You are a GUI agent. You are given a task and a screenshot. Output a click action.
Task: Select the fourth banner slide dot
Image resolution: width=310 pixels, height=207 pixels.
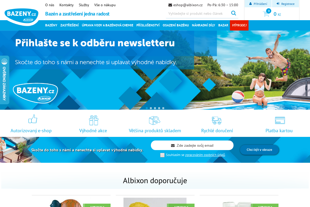159,108
